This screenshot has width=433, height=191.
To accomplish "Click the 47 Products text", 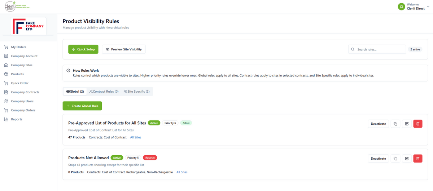I will tap(77, 137).
